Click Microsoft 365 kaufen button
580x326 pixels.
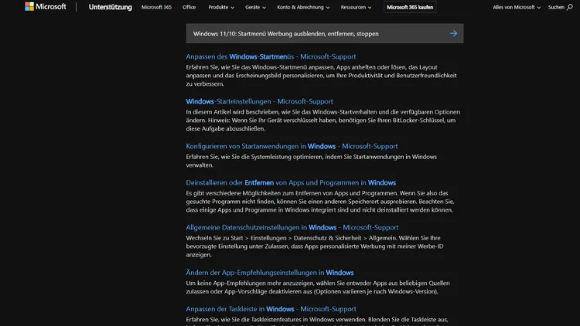(410, 7)
